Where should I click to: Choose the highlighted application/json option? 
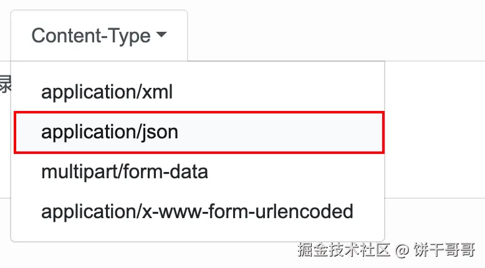point(199,132)
